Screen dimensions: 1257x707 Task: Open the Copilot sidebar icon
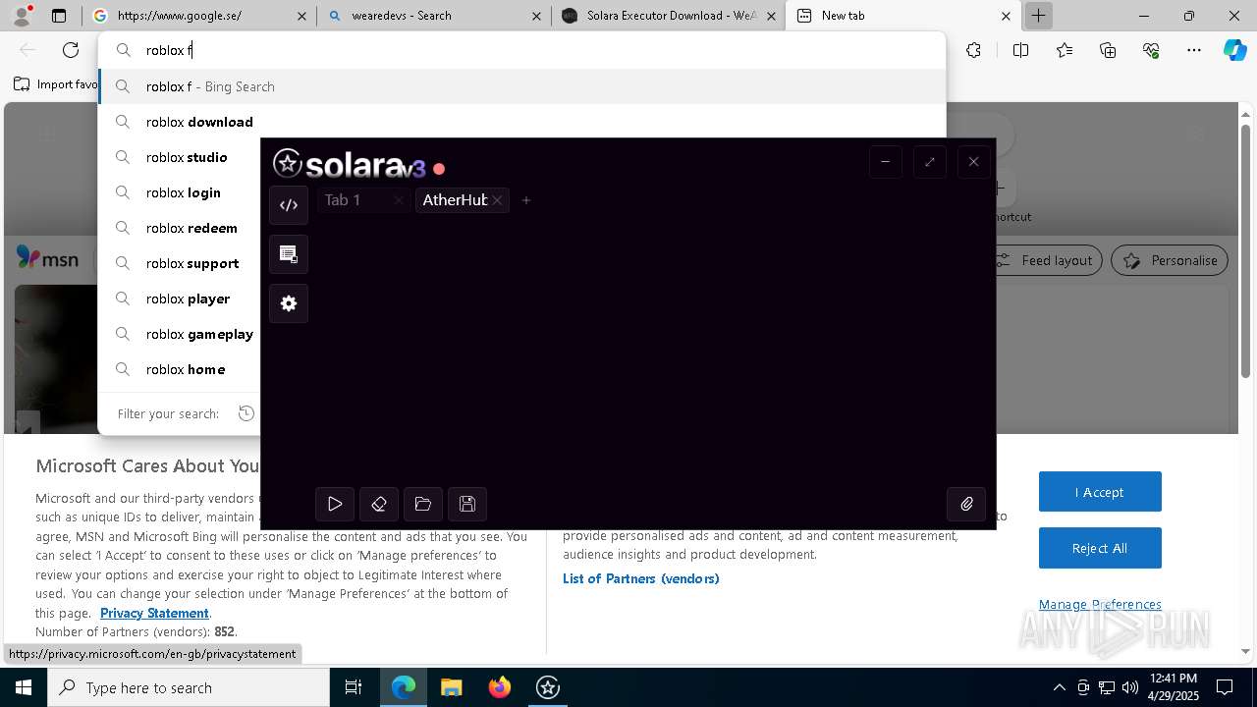point(1235,50)
